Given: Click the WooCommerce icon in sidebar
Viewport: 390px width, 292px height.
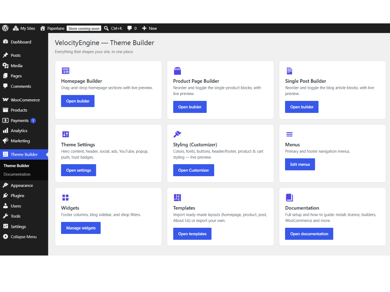Looking at the screenshot, I should 5,100.
